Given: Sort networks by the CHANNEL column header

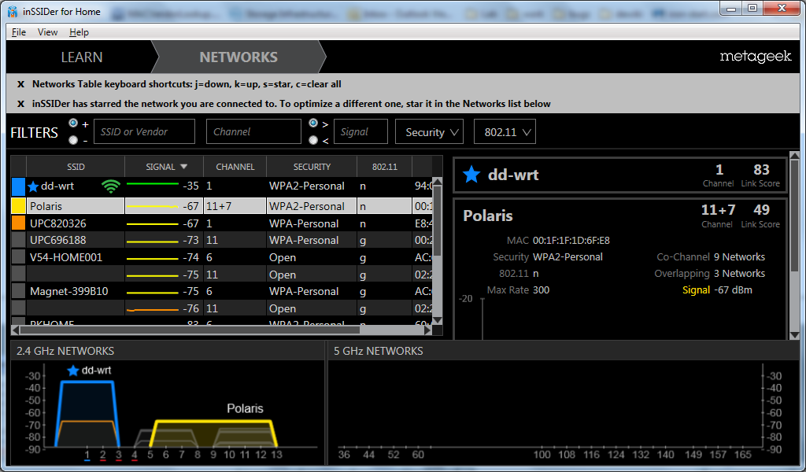Looking at the screenshot, I should [x=235, y=167].
